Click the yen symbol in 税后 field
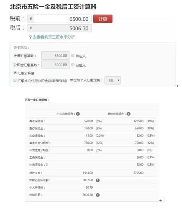182x212 pixels. point(31,28)
